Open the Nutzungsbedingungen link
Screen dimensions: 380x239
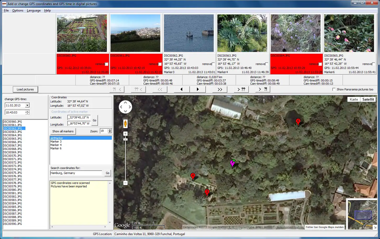(x=290, y=227)
